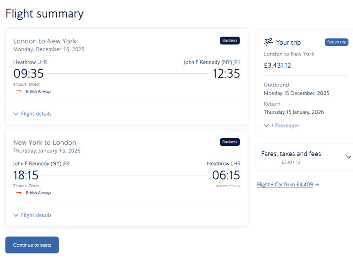Click the New York to London heading
Screen dimensions: 353x260
(x=45, y=142)
